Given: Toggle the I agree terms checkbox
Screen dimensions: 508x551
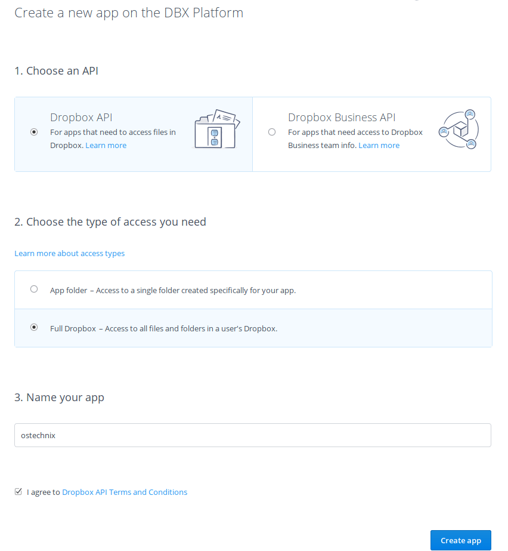Looking at the screenshot, I should coord(18,492).
